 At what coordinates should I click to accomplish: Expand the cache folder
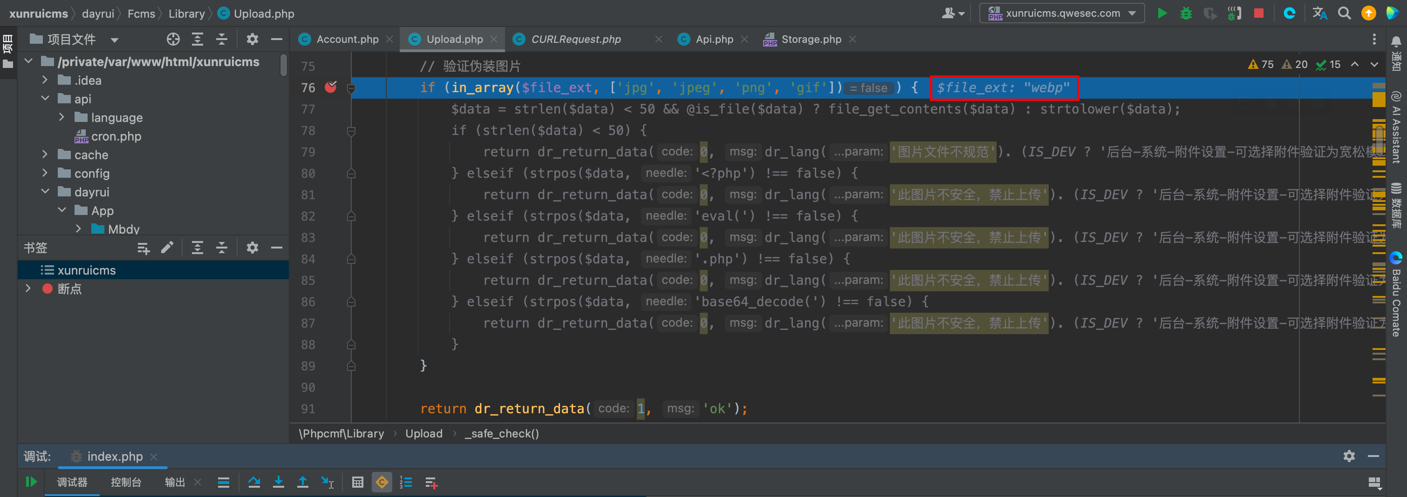point(45,154)
